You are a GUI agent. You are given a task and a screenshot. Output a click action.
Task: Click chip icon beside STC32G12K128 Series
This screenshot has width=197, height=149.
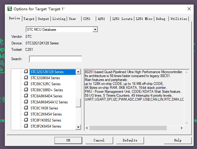[26, 72]
